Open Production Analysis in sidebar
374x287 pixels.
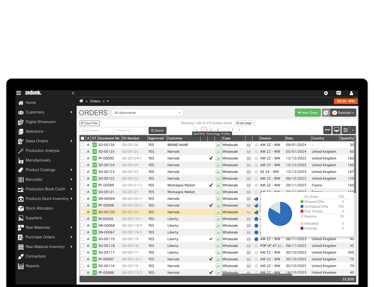tap(42, 151)
